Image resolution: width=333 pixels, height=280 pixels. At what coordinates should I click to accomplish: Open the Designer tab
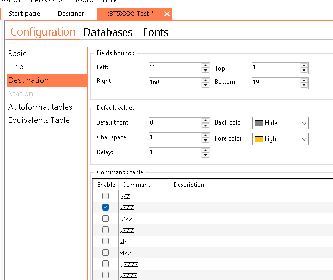tap(71, 14)
